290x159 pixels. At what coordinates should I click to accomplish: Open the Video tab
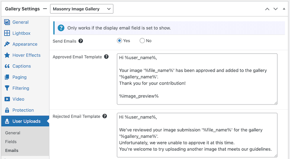coord(25,99)
